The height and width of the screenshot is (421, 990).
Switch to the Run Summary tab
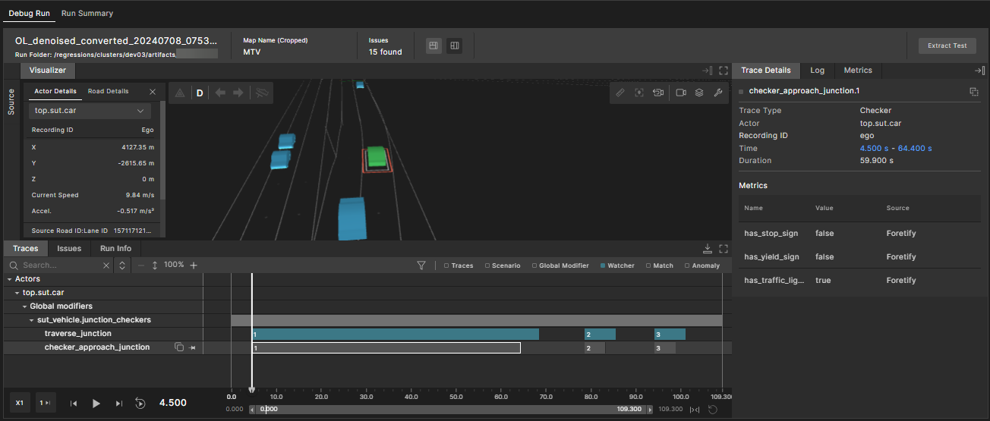pos(87,14)
